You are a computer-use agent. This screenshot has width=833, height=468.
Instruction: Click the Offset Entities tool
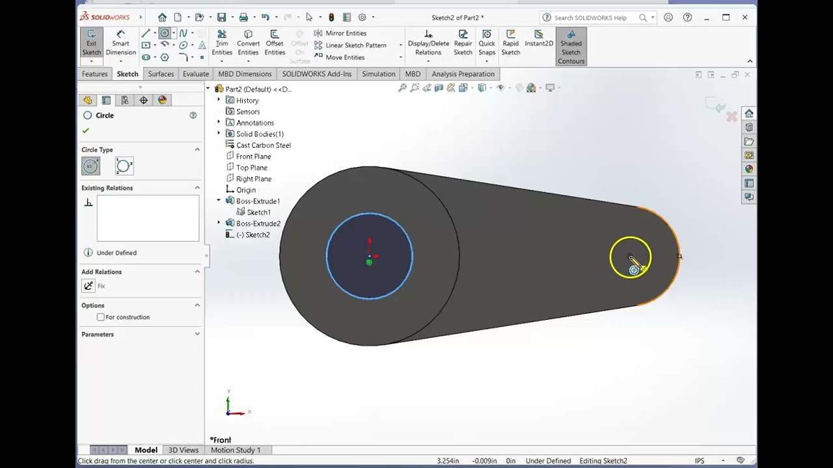click(x=275, y=43)
